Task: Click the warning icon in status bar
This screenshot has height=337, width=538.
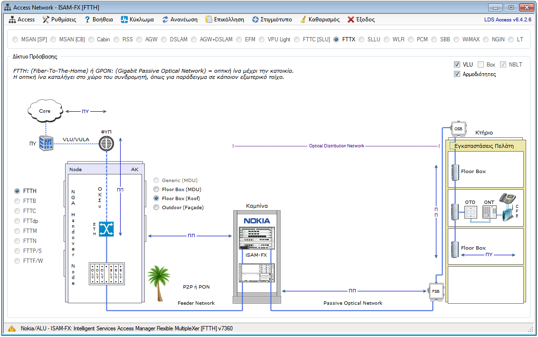Action: (12, 328)
